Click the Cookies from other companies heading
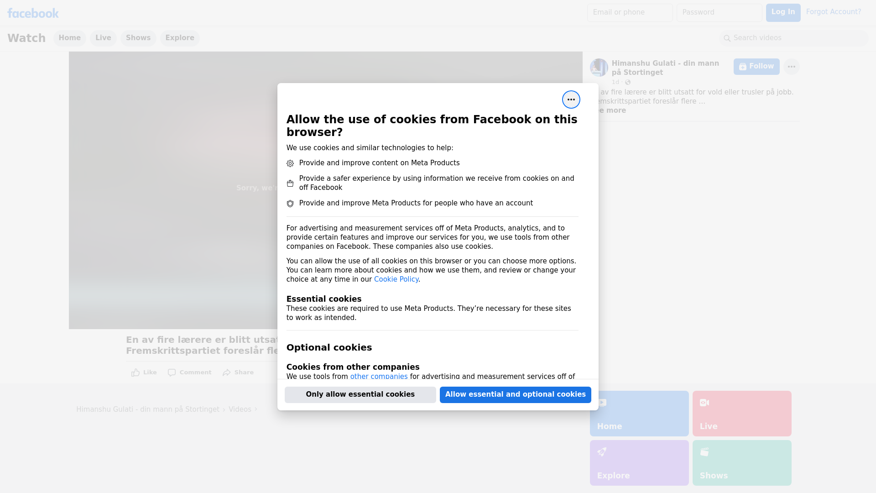This screenshot has height=493, width=876. (353, 367)
